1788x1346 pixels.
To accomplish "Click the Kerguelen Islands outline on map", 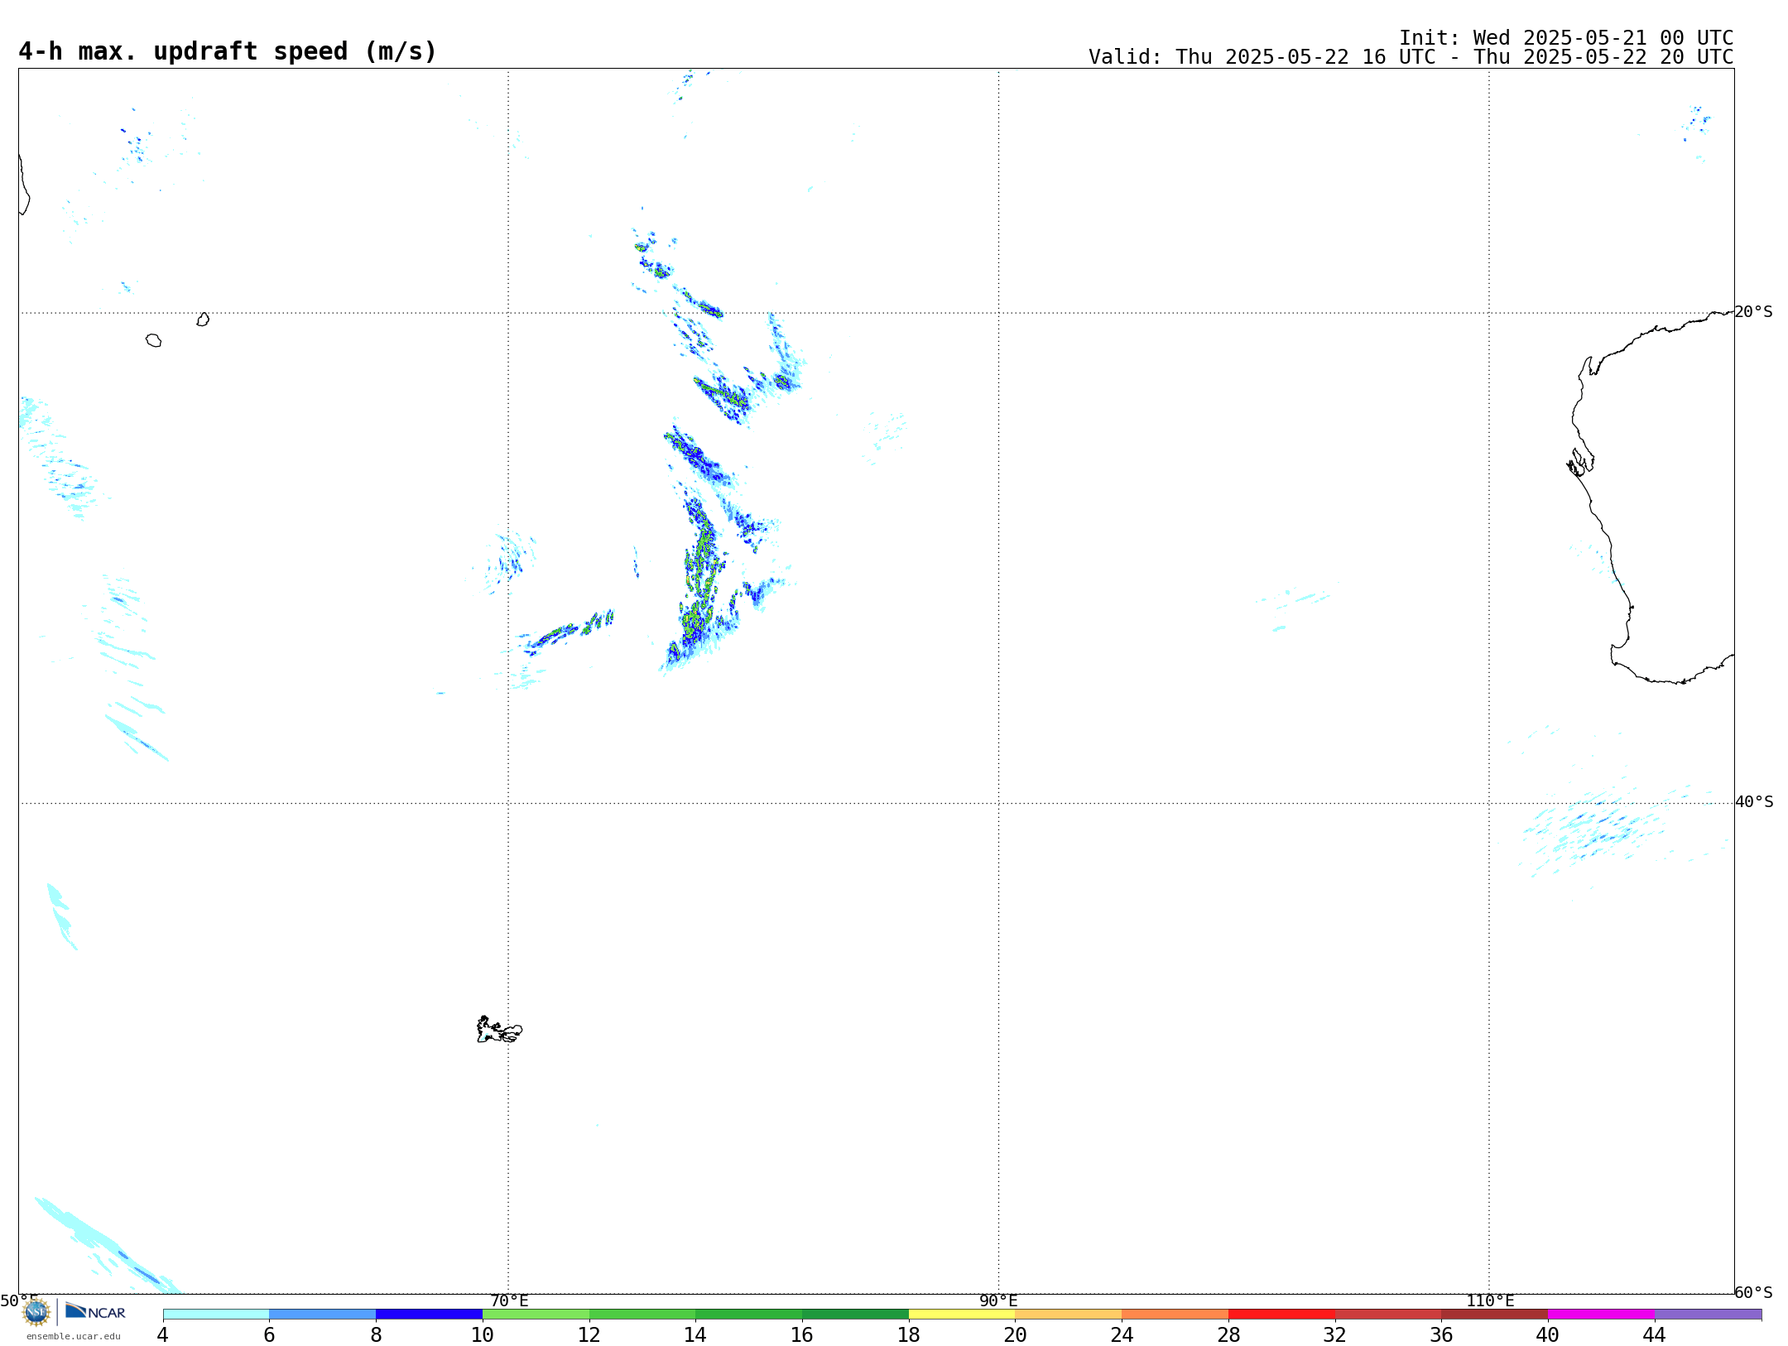I will click(499, 1030).
